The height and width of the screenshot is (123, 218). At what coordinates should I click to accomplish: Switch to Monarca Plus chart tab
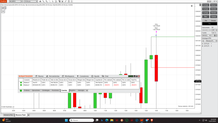[x=8, y=115]
